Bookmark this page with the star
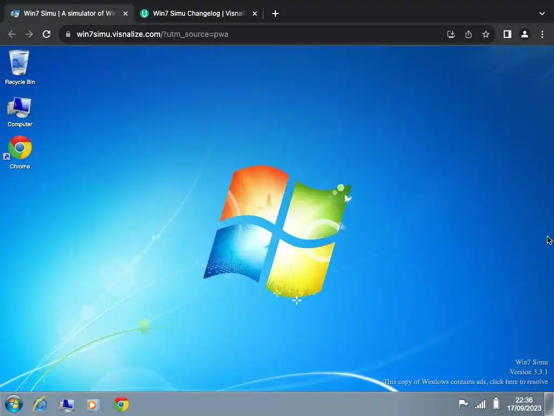 click(486, 34)
